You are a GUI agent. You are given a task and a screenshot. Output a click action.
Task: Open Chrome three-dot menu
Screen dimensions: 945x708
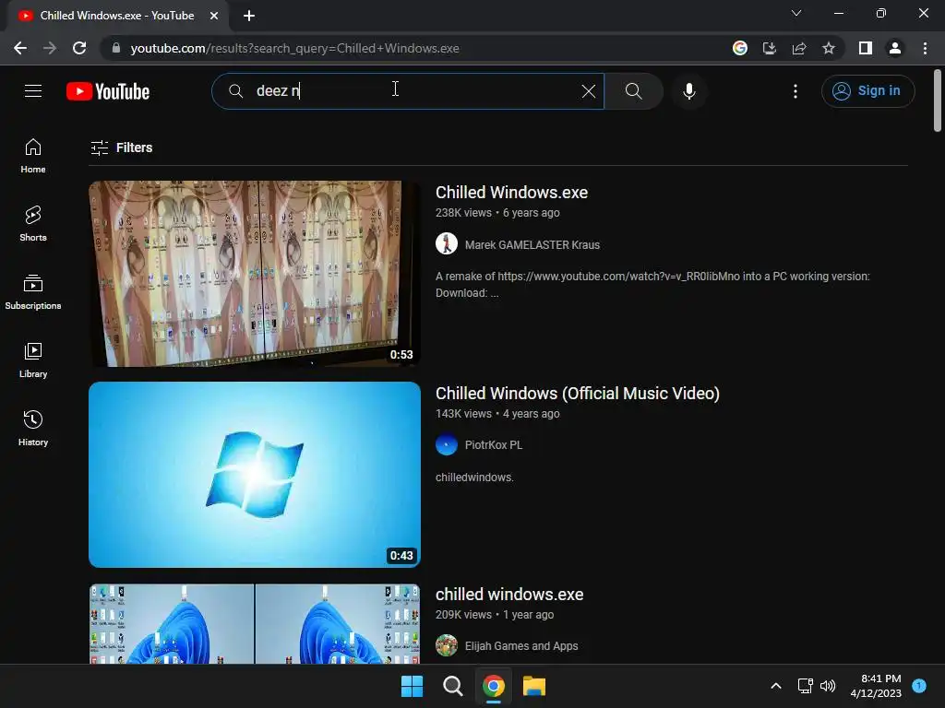(x=925, y=48)
